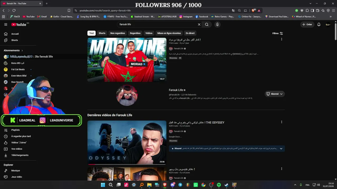Open the MORAD Mawazine video thumbnail
This screenshot has height=189, width=337.
pos(127,60)
